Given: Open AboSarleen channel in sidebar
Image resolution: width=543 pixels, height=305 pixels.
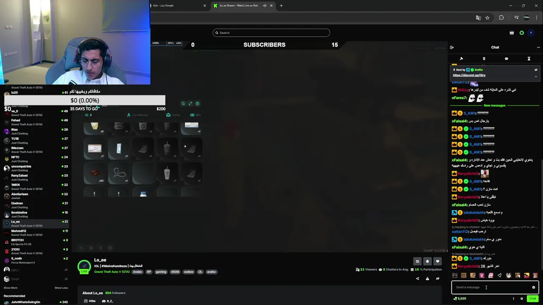Looking at the screenshot, I should tap(35, 196).
